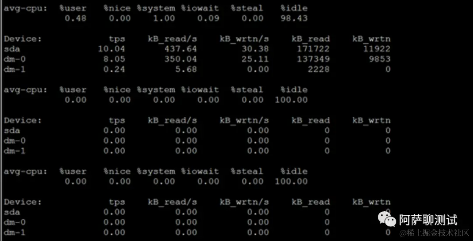473x241 pixels.
Task: Click the kB_read total 171722
Action: (x=313, y=49)
